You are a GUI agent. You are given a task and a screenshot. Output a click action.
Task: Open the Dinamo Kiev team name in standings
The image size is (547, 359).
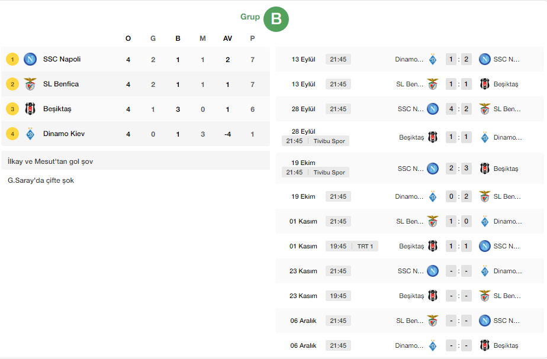(64, 134)
